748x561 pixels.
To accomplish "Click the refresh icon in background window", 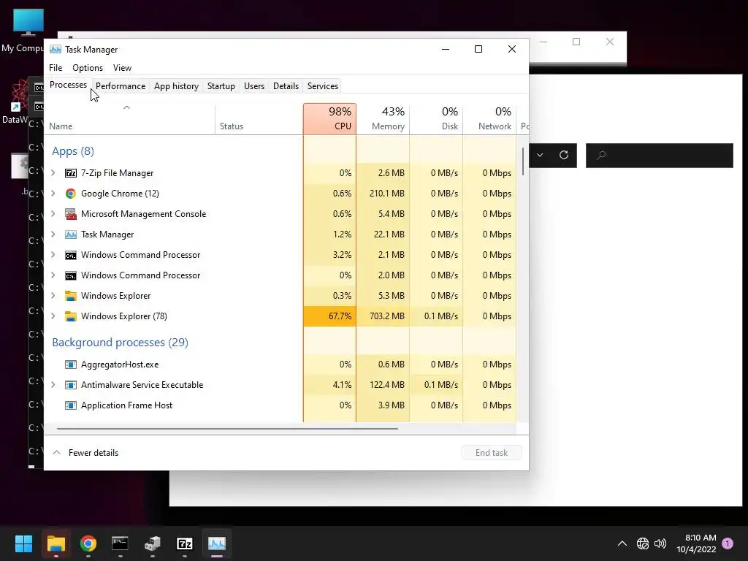I will (564, 155).
